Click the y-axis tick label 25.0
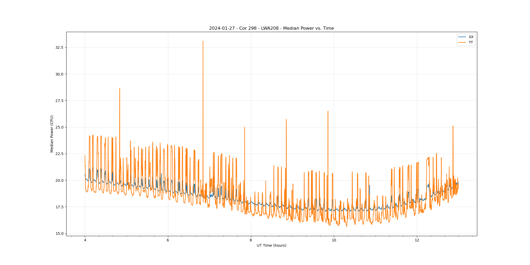This screenshot has width=530, height=265. [59, 127]
